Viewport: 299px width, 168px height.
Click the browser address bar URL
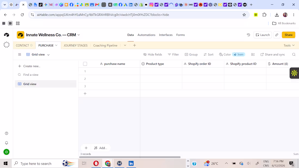click(103, 15)
